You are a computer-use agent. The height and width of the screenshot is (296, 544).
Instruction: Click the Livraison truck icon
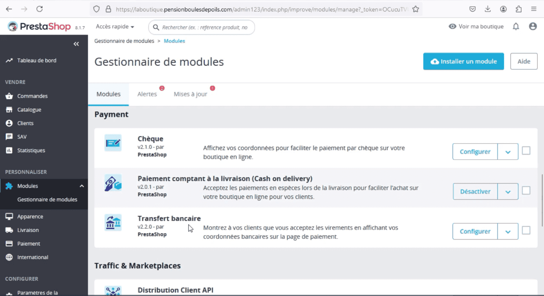(9, 230)
